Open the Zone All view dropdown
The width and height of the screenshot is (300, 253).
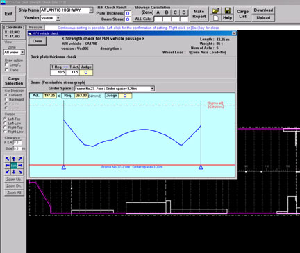tap(22, 53)
